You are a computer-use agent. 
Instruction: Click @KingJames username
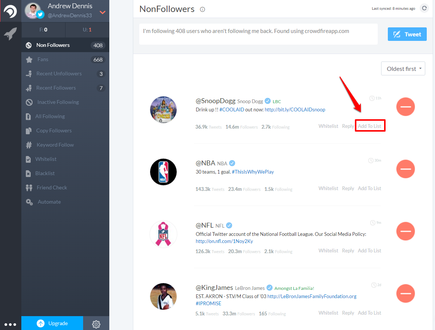coord(214,288)
